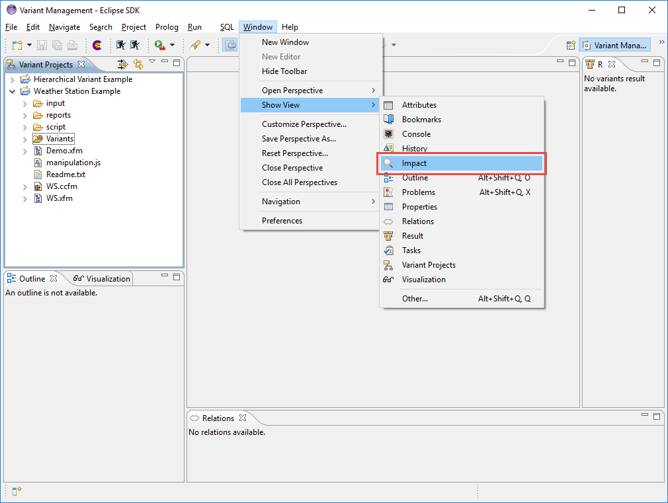Toggle the highlighted toolbar button beside the Window menu

230,45
